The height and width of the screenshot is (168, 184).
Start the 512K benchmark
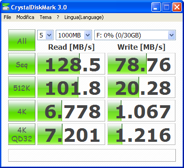[22, 87]
